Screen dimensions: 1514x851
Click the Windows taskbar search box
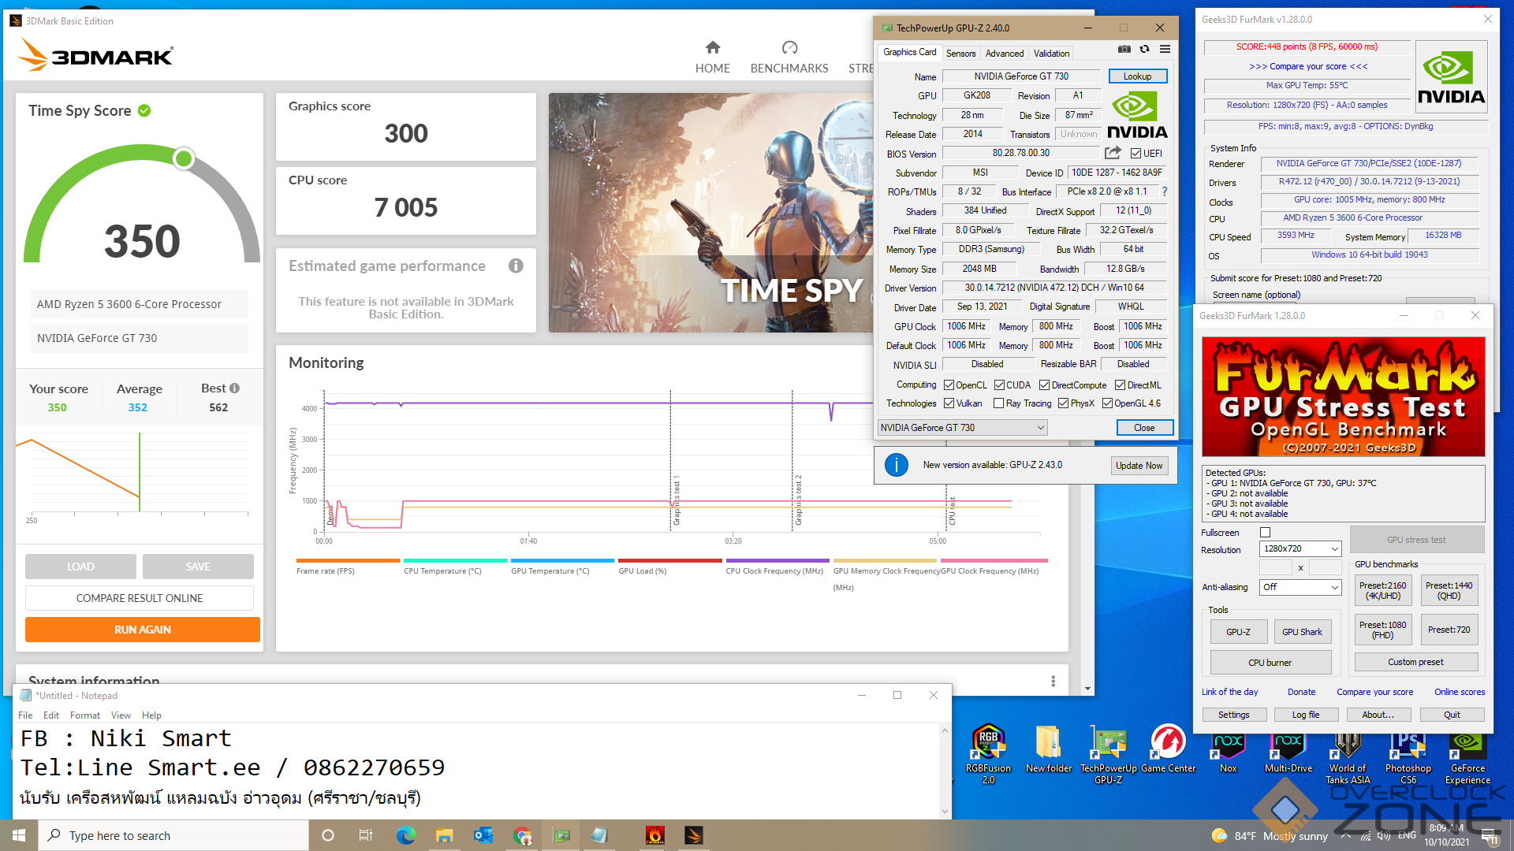click(x=173, y=835)
